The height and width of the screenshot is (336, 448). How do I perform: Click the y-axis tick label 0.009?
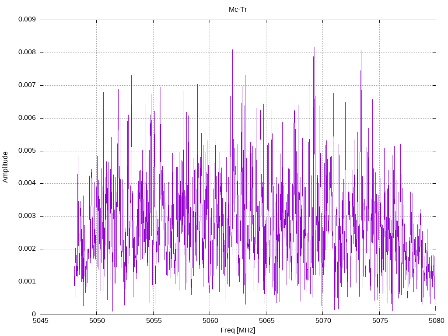point(27,19)
